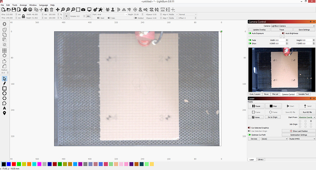Toggle the Fade switch

click(250, 40)
